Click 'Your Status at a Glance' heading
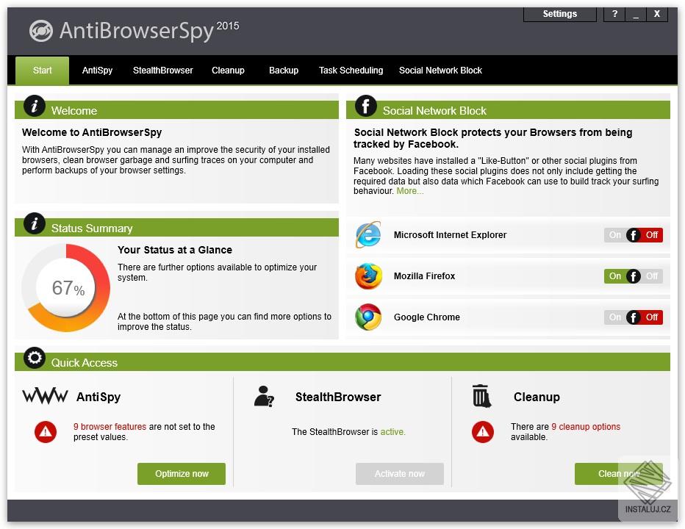The height and width of the screenshot is (529, 685). tap(175, 250)
